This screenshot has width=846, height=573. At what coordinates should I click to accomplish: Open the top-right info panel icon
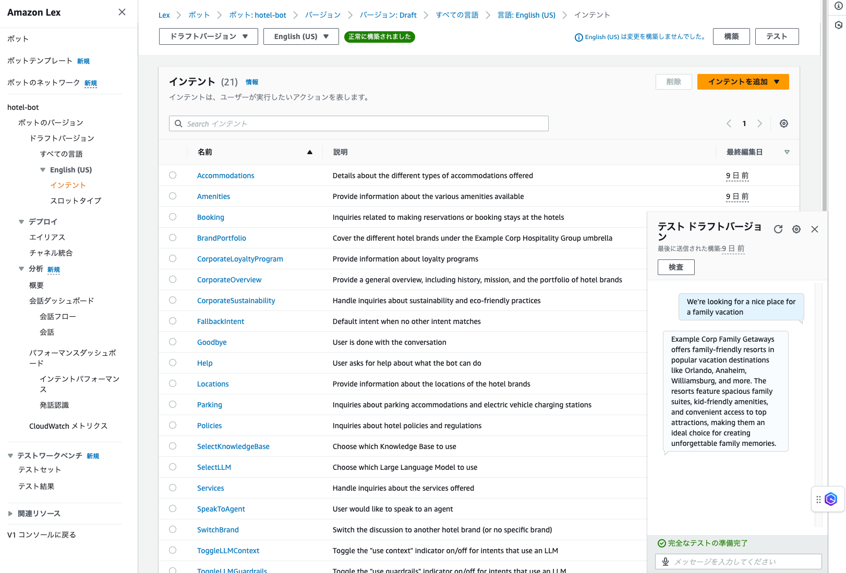pos(839,6)
